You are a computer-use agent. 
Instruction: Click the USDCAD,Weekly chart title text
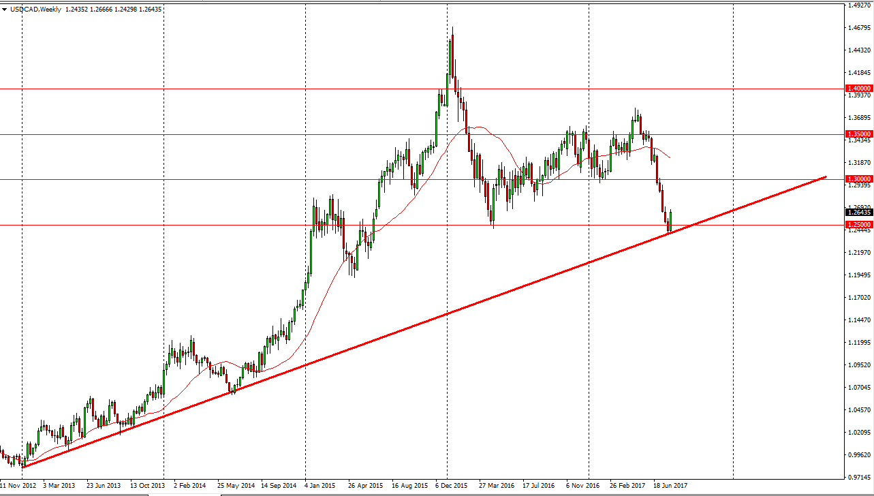pyautogui.click(x=37, y=10)
